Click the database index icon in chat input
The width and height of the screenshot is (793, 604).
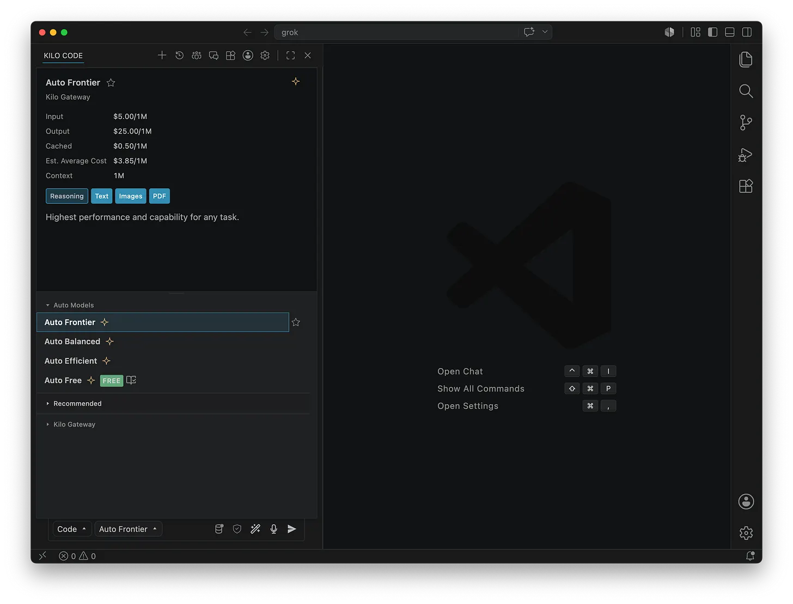[219, 529]
